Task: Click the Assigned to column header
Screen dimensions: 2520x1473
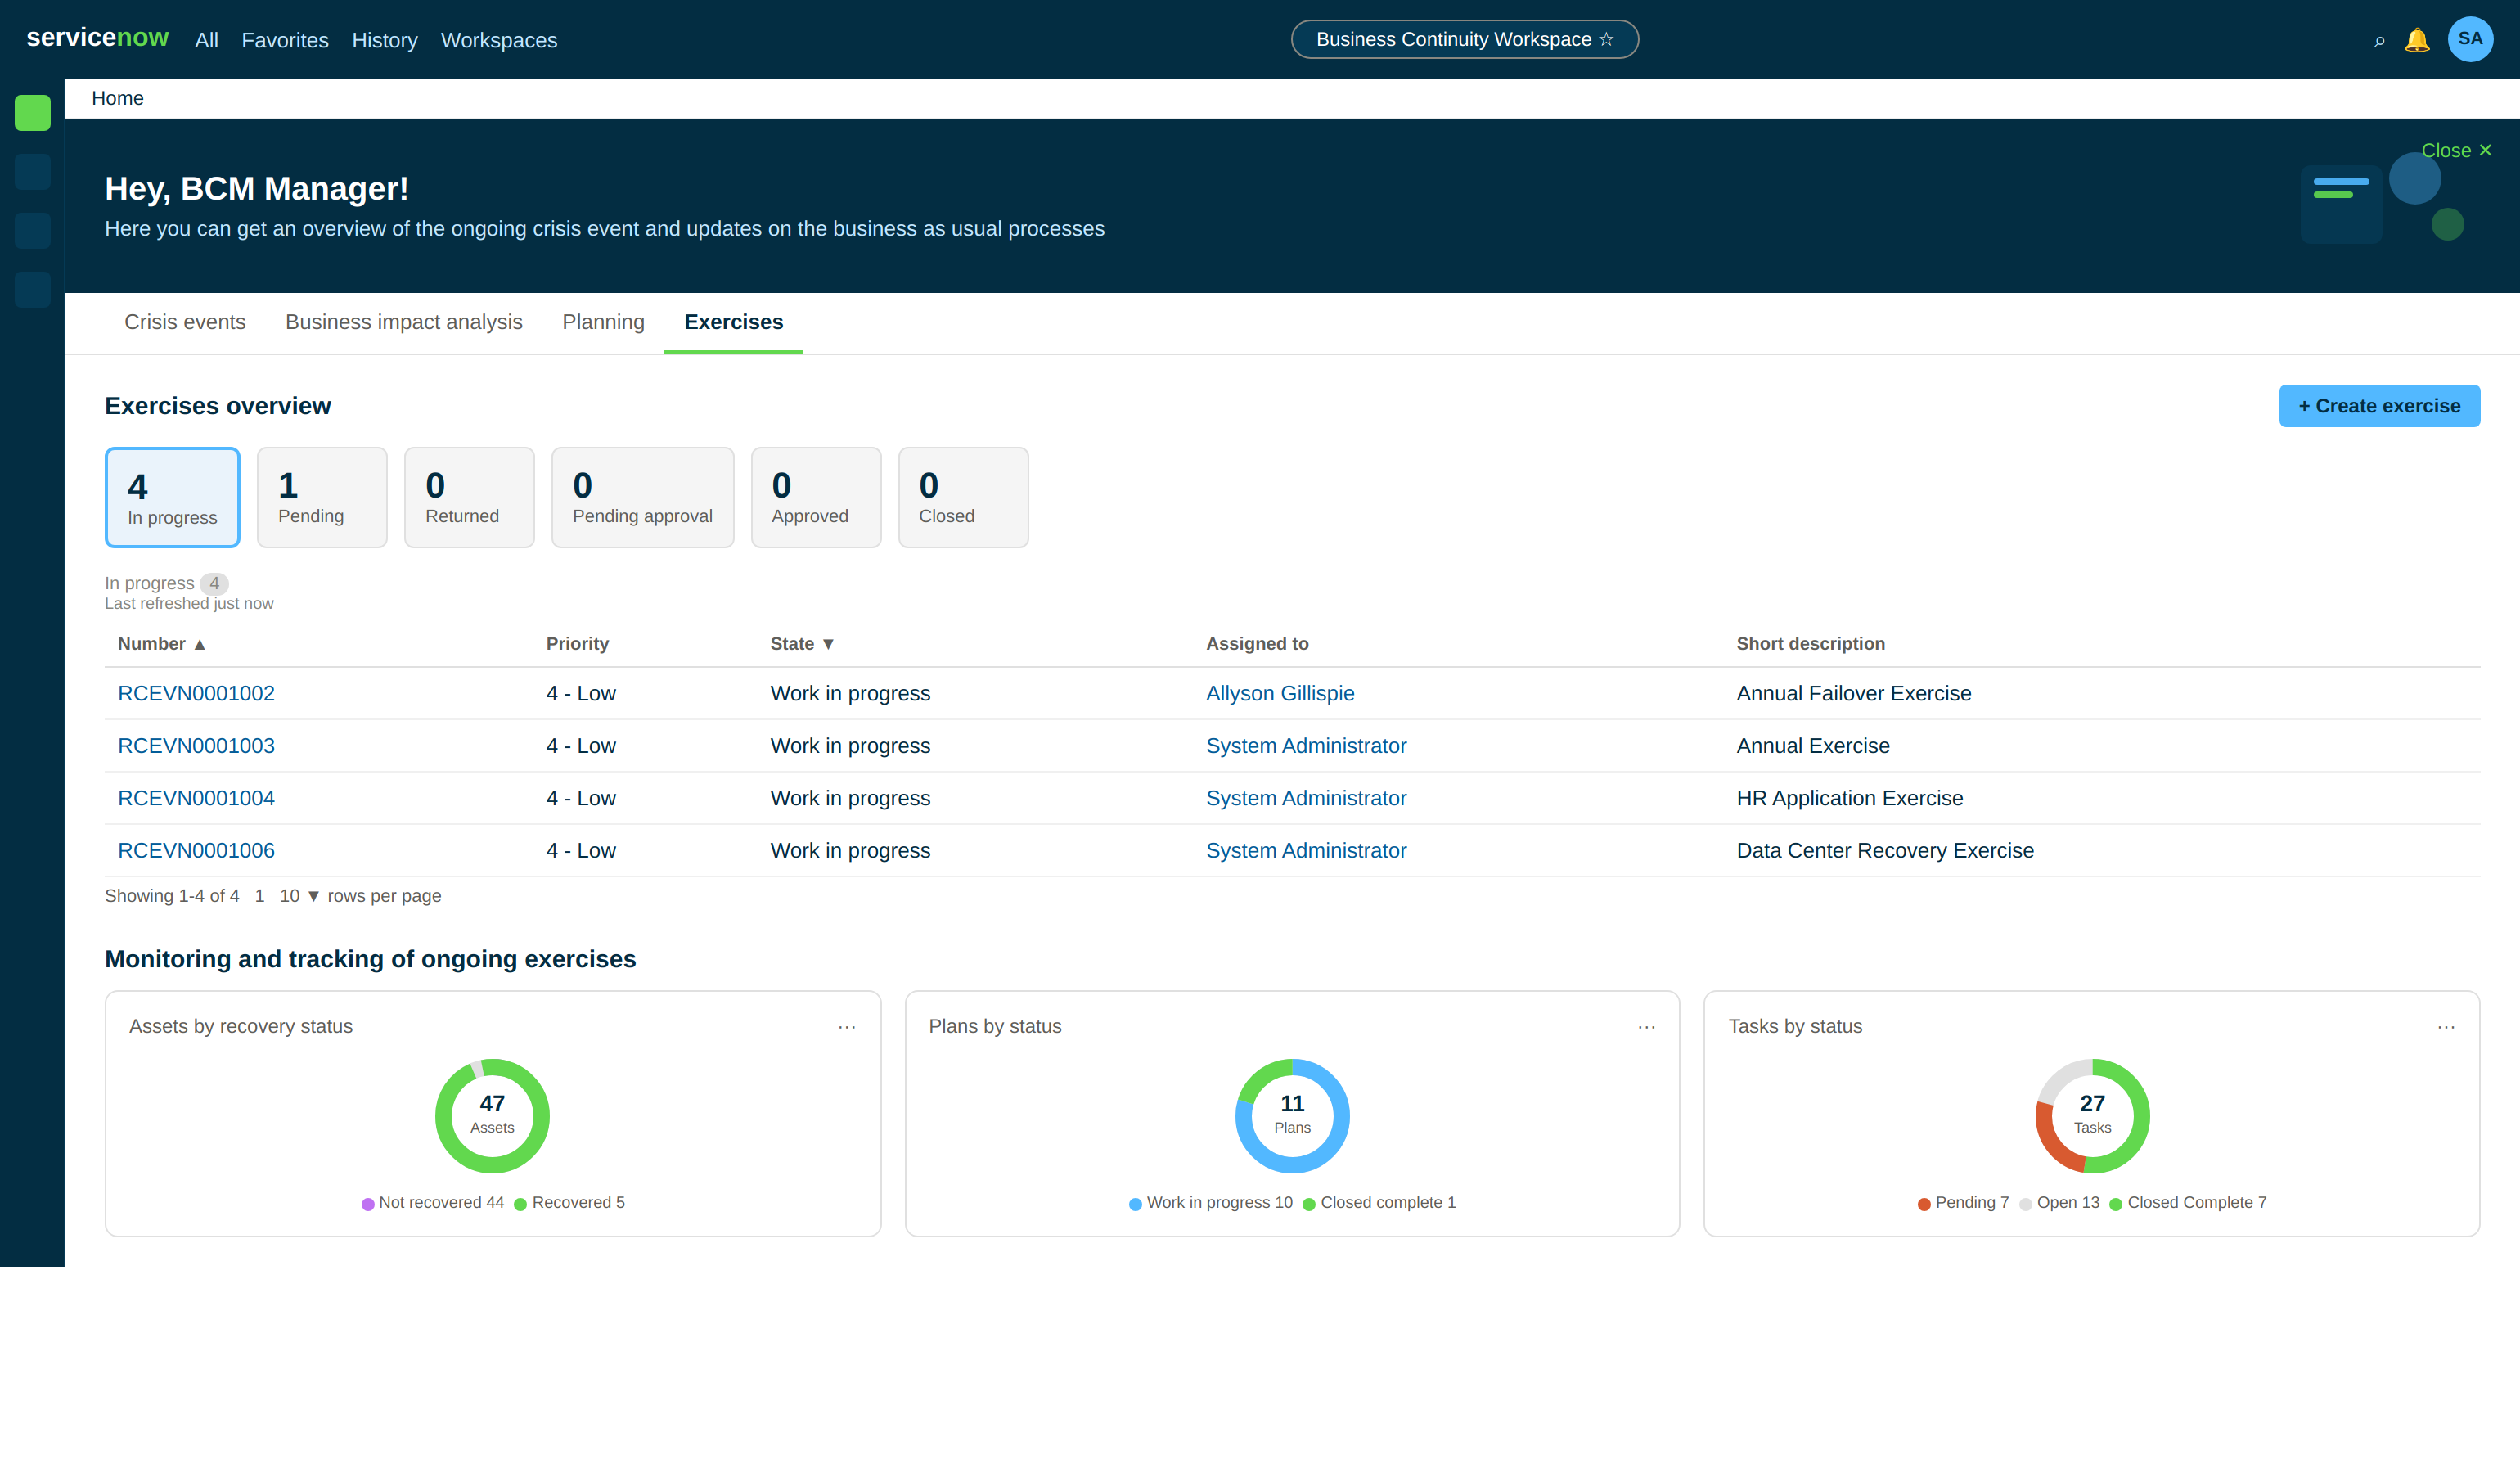Action: click(x=1257, y=644)
